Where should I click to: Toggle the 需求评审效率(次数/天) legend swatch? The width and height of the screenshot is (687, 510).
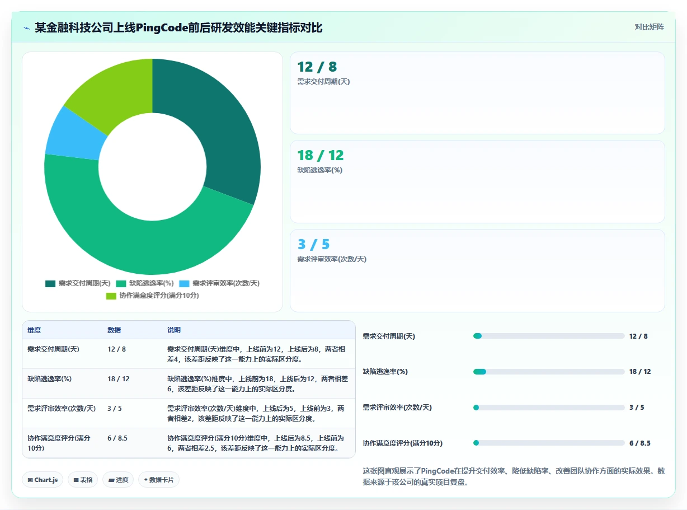[184, 283]
